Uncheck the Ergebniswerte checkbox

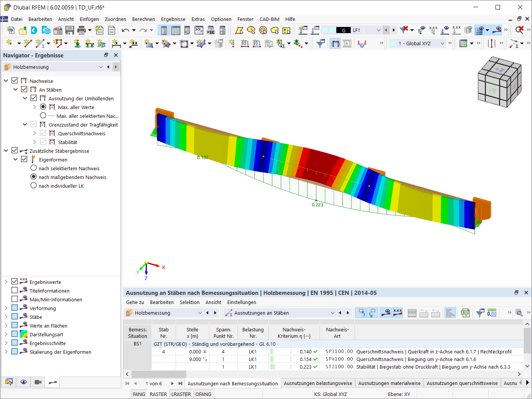click(x=15, y=282)
